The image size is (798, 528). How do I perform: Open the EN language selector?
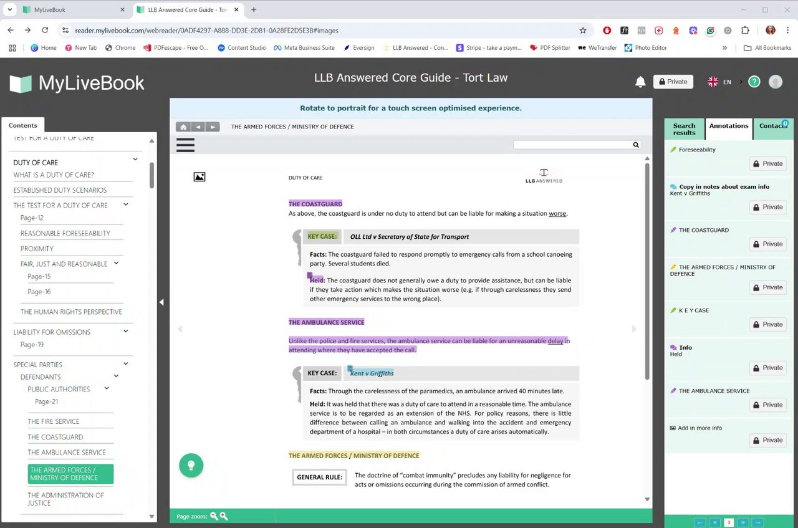click(721, 82)
